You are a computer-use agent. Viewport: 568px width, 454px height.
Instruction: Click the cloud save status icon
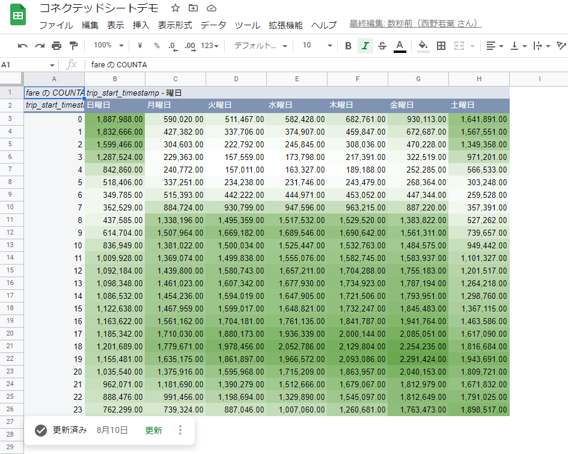[212, 8]
